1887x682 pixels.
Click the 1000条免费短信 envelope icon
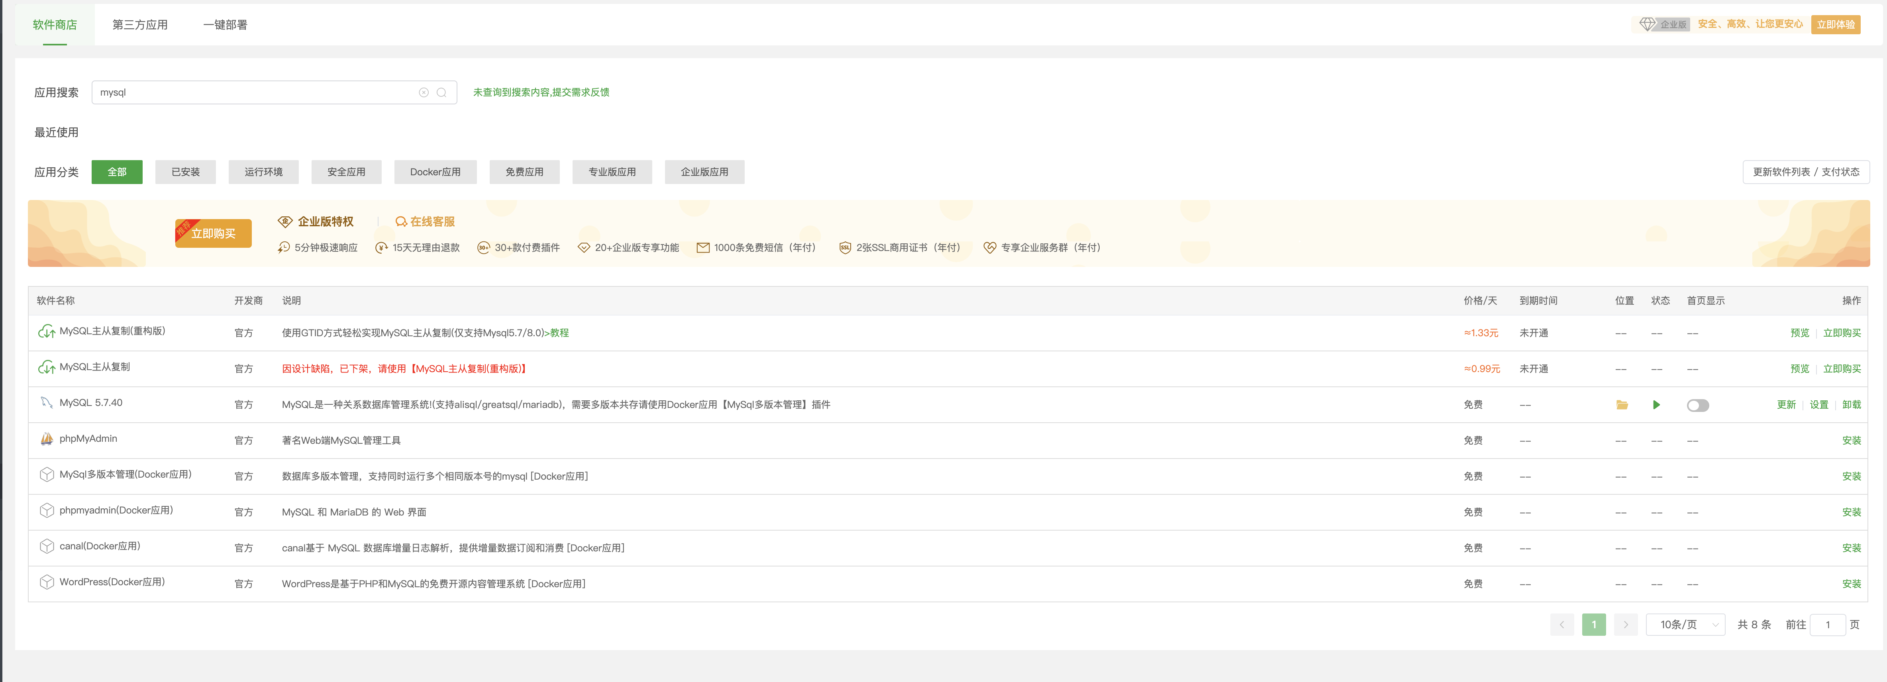pos(702,248)
